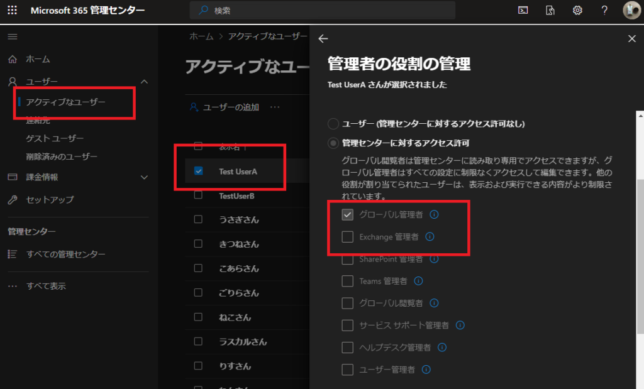The image size is (644, 389).
Task: Show info for SharePoint 管理者 role
Action: click(x=434, y=259)
